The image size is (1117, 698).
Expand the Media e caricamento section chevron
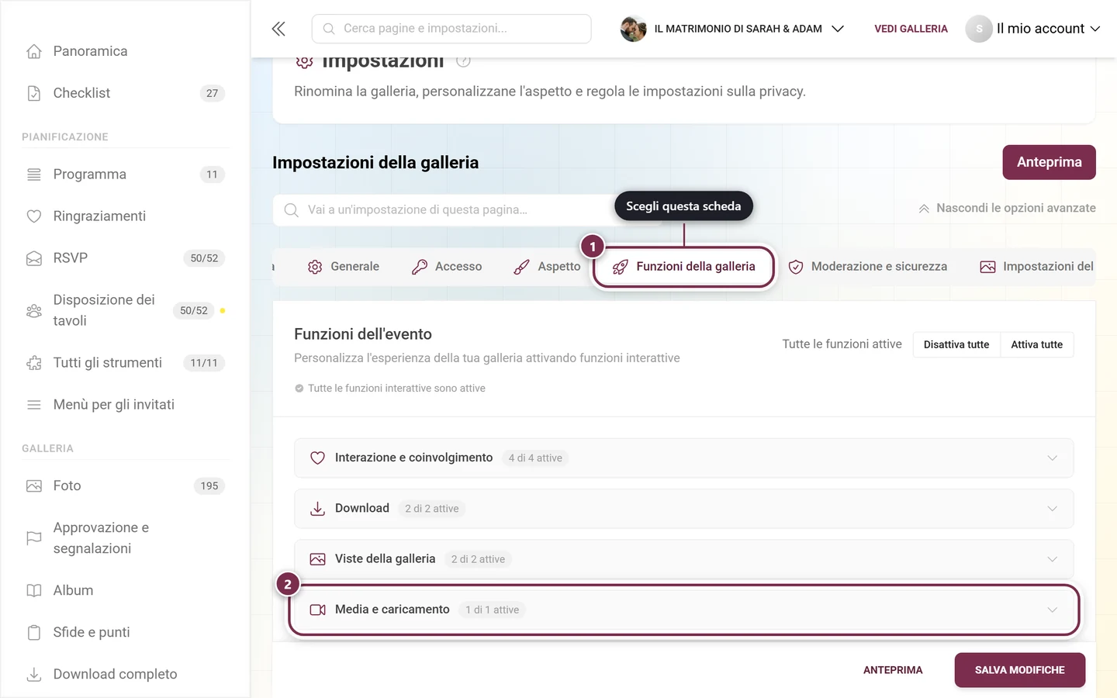tap(1052, 610)
